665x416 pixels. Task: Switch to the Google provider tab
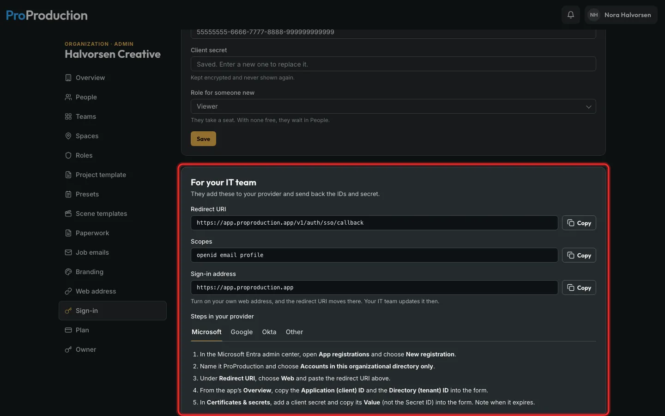(242, 332)
